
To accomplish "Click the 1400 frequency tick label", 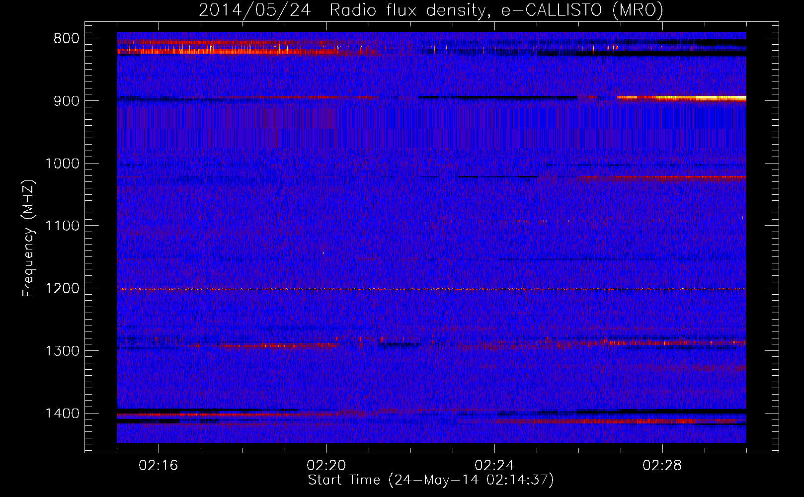I will click(62, 414).
